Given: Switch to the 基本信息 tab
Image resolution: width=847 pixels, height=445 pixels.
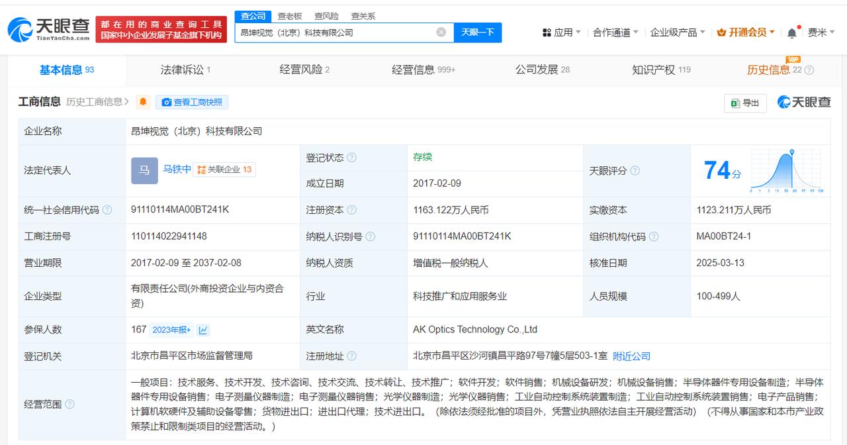Looking at the screenshot, I should pyautogui.click(x=67, y=70).
